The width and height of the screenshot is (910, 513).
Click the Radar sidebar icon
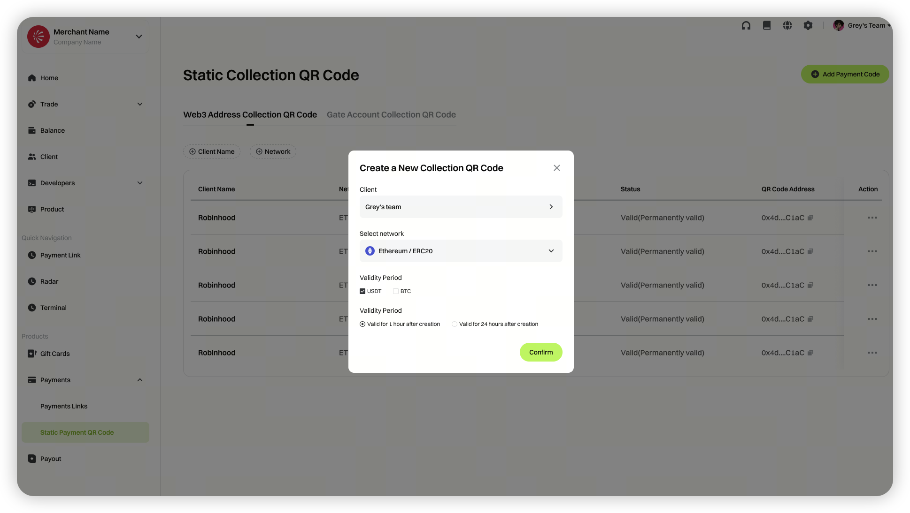click(x=32, y=281)
